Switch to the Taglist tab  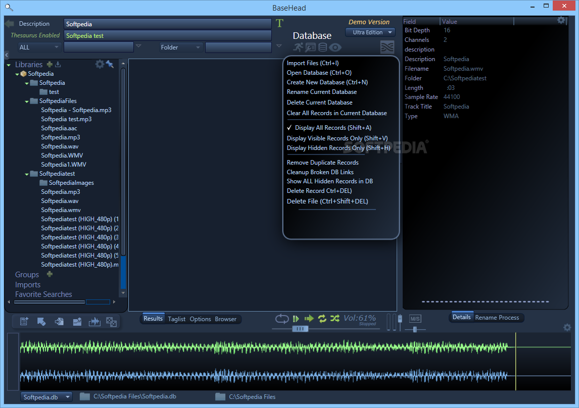(x=176, y=319)
